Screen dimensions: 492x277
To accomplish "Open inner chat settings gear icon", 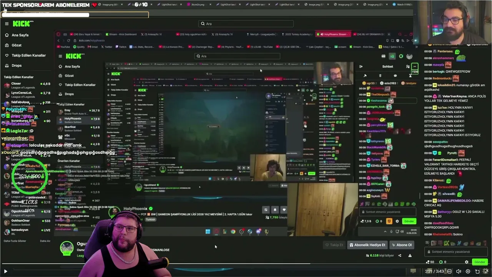I will pos(397,221).
